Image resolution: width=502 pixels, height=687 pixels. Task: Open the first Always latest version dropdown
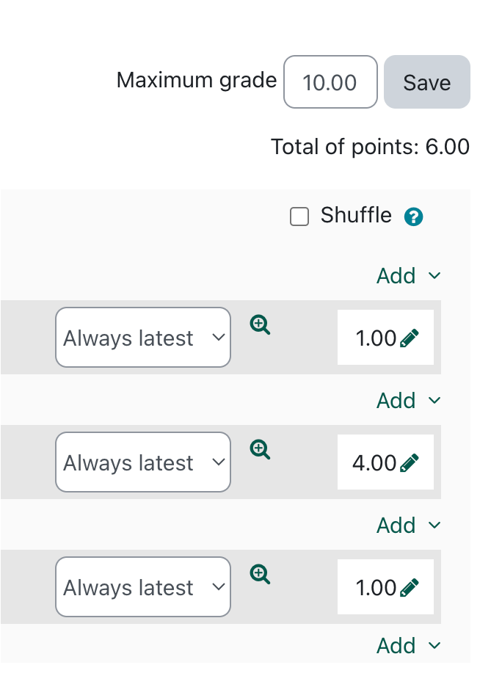click(142, 338)
